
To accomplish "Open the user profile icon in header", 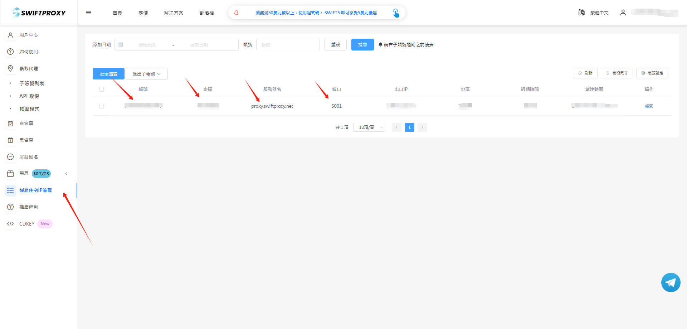I will coord(623,13).
